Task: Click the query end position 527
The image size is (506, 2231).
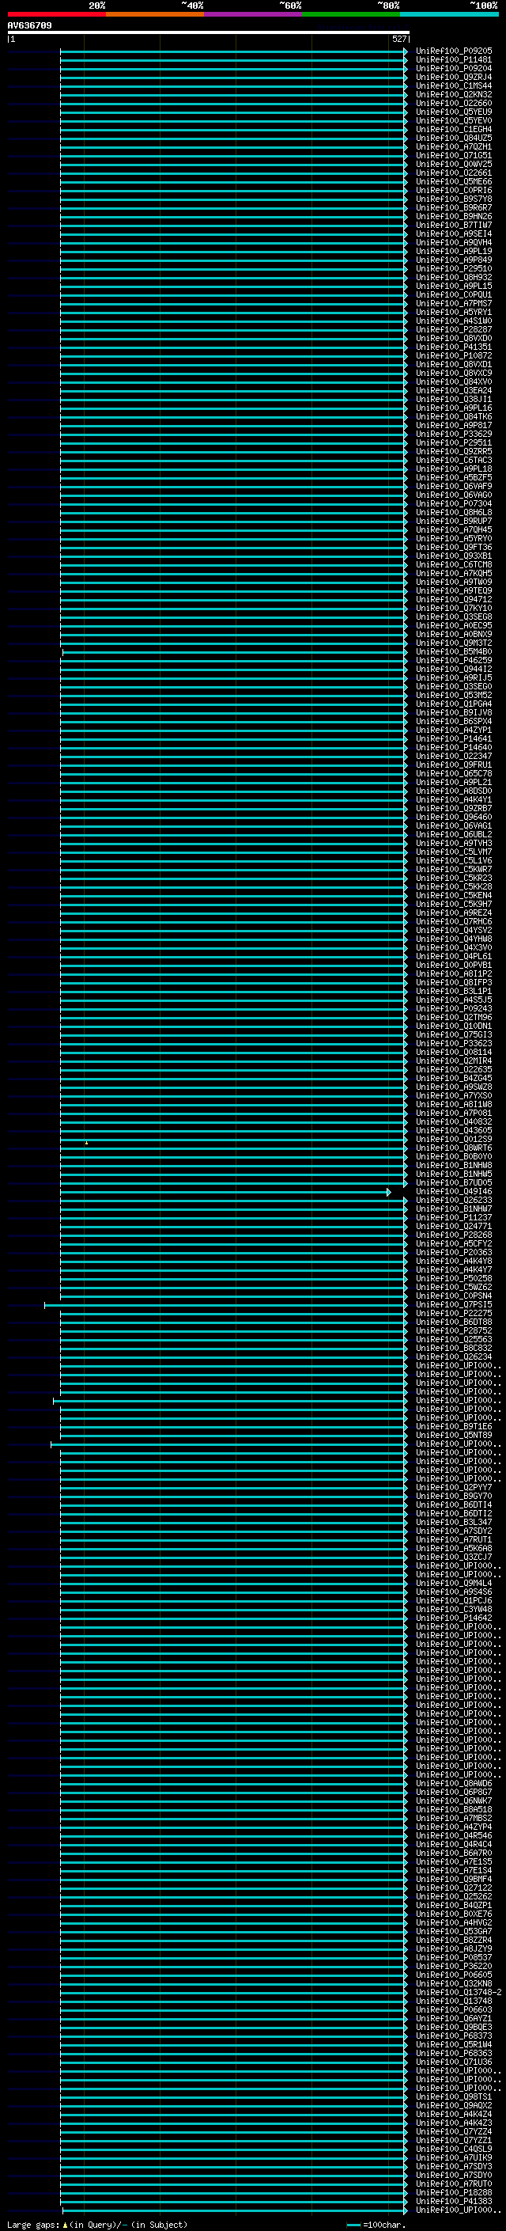Action: tap(398, 39)
